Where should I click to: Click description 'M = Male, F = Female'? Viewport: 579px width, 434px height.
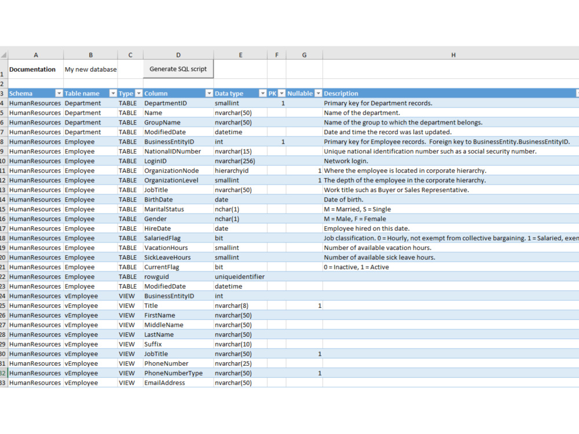pyautogui.click(x=355, y=219)
